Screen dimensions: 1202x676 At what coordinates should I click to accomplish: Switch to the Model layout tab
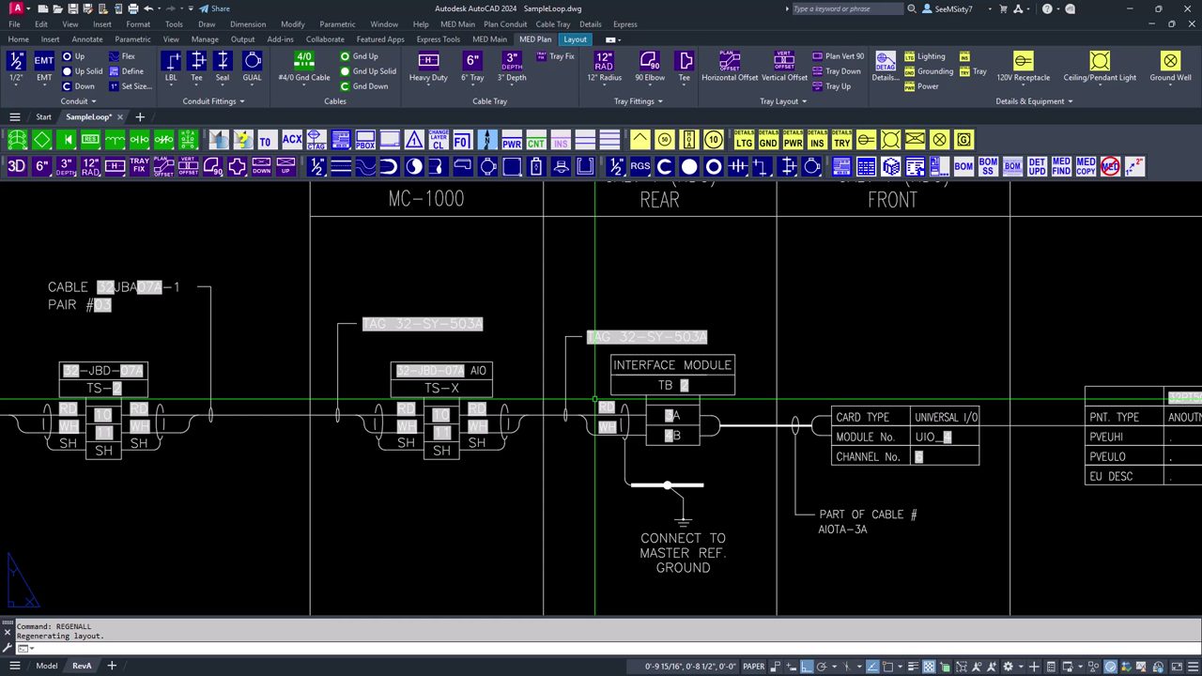click(46, 666)
